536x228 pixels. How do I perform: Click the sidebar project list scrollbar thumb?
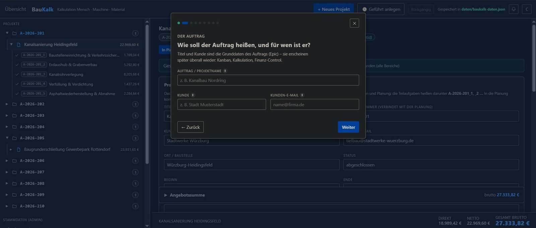[147, 94]
